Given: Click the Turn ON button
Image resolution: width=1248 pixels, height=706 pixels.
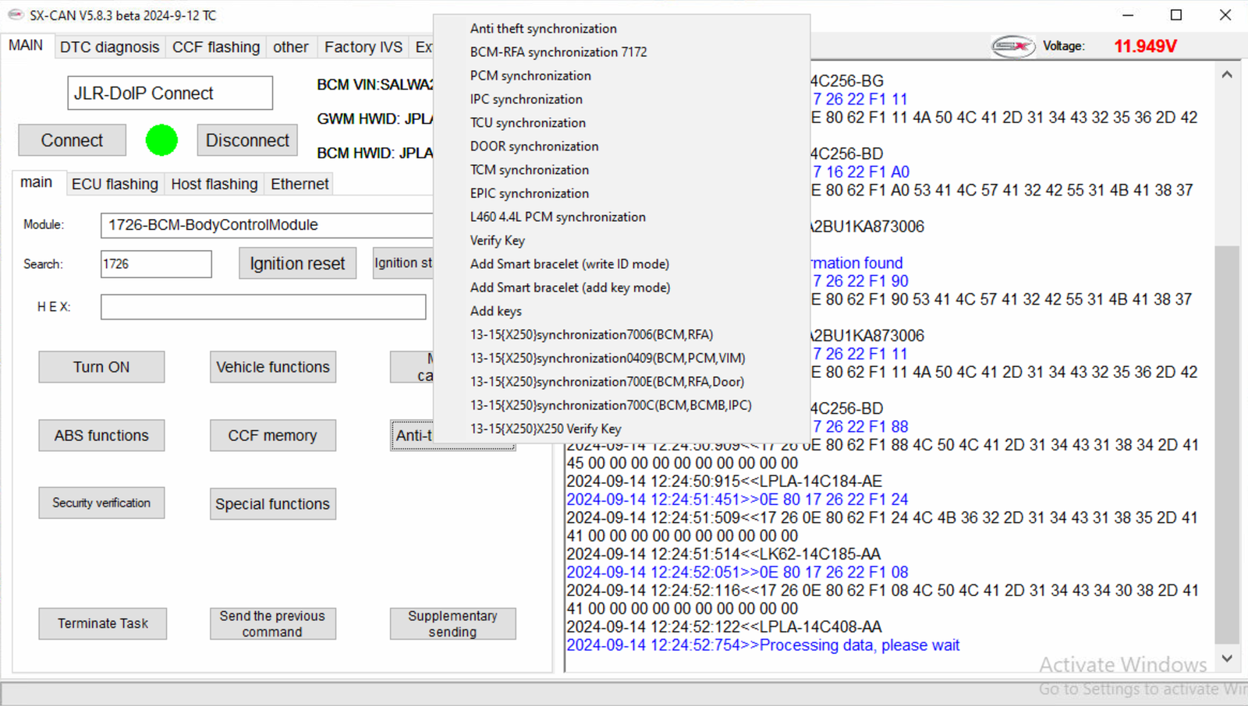Looking at the screenshot, I should click(101, 367).
